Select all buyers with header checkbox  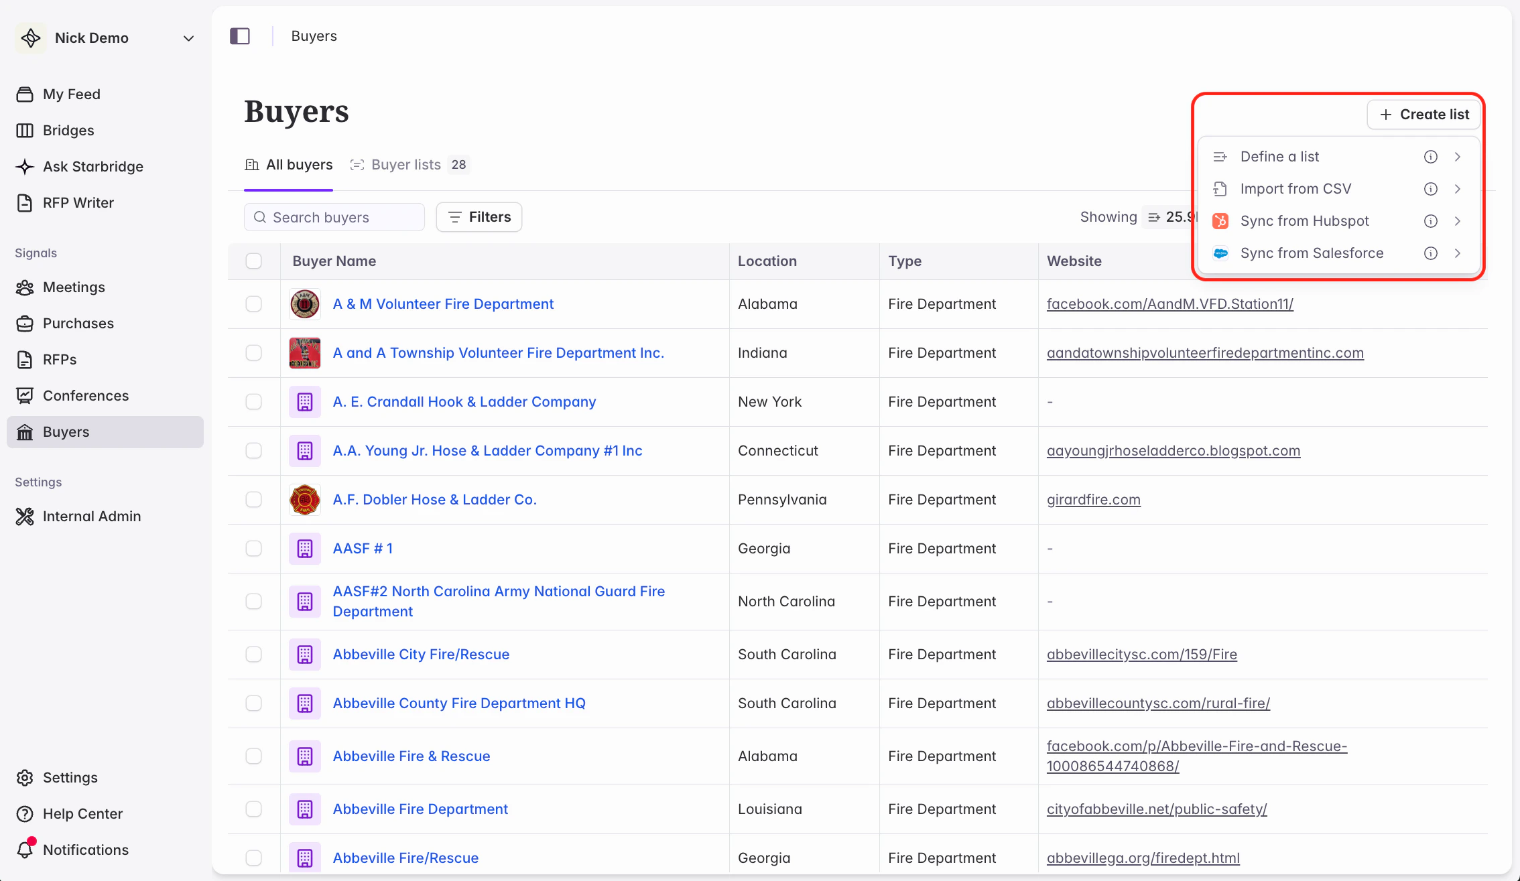tap(253, 261)
